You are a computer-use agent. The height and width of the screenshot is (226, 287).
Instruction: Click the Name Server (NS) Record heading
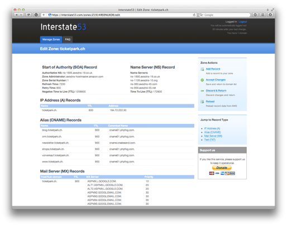coord(152,67)
